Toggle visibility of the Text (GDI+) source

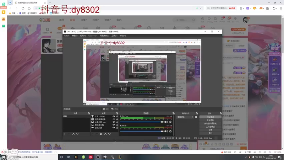pyautogui.click(x=114, y=116)
